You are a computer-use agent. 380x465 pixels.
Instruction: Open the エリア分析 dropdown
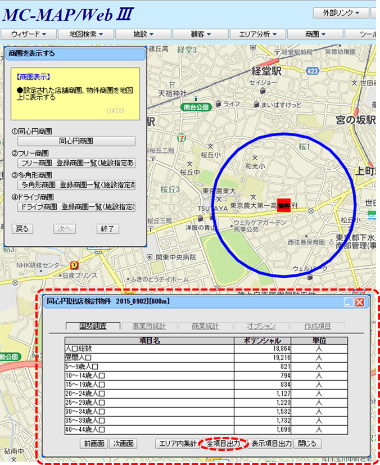coord(258,34)
